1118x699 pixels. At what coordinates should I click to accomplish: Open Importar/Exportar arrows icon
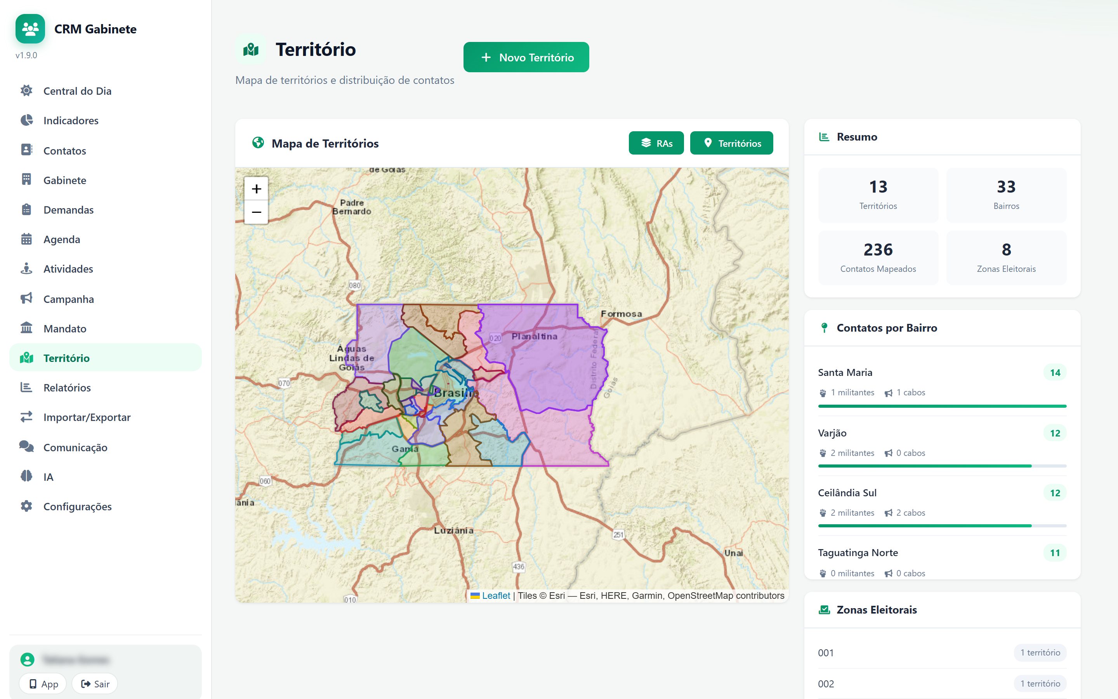(x=26, y=417)
